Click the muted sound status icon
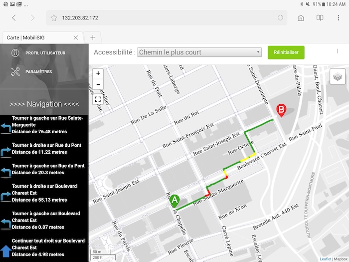This screenshot has width=349, height=262. (308, 4)
